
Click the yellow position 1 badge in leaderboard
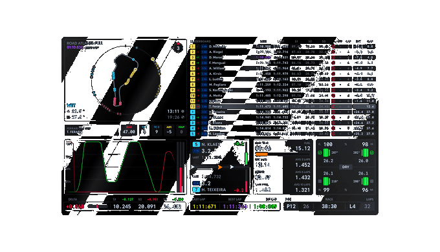[193, 47]
